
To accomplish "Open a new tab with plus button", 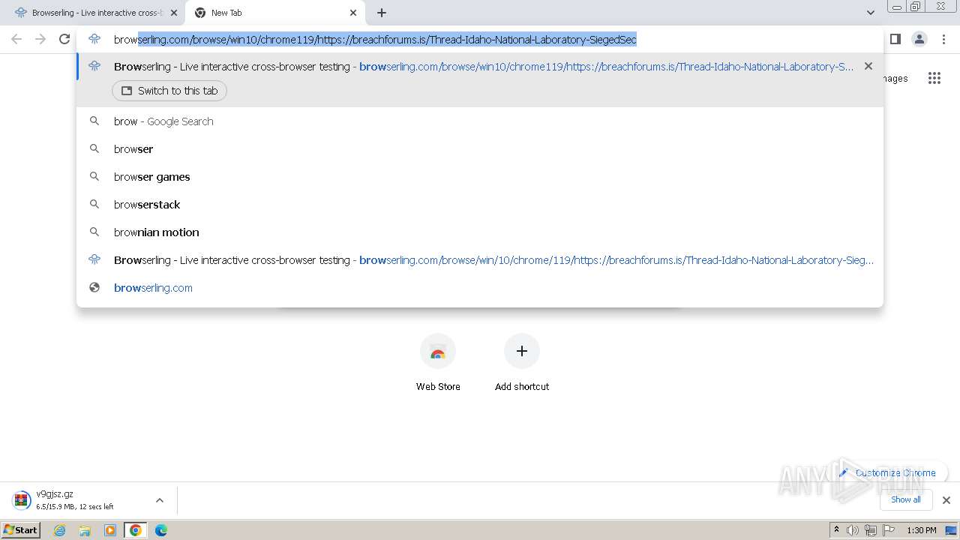I will point(382,13).
